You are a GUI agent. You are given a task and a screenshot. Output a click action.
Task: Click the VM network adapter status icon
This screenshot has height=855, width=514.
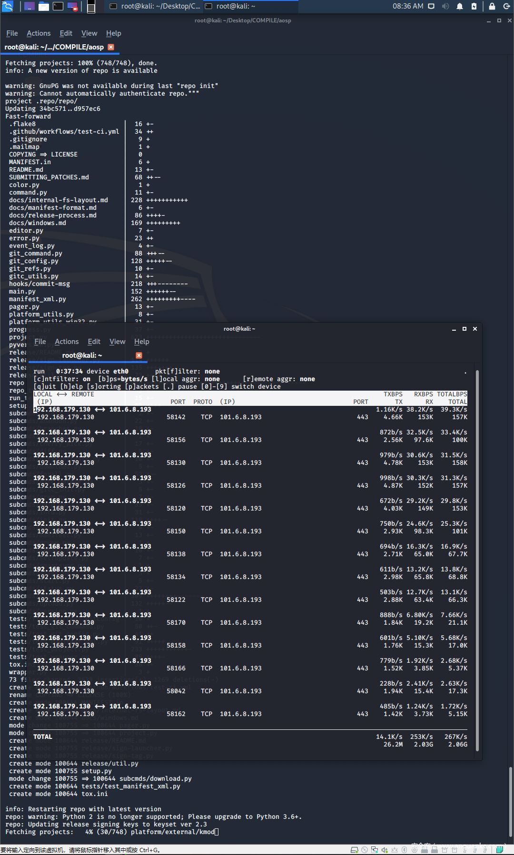tap(375, 850)
